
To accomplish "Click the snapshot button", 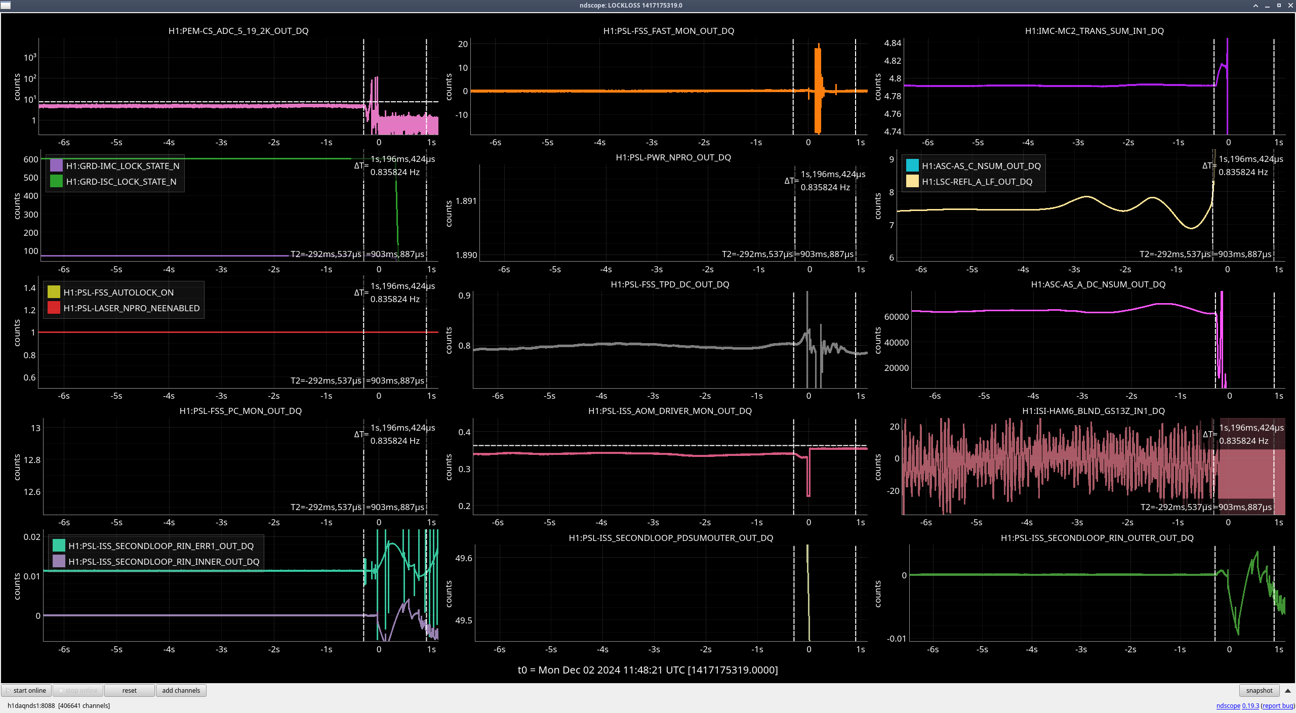I will (1259, 690).
